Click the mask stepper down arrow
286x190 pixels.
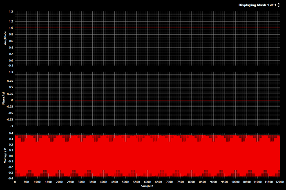pyautogui.click(x=279, y=7)
